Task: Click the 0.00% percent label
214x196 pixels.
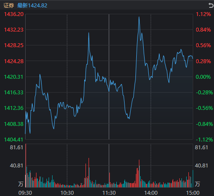Action: click(203, 77)
